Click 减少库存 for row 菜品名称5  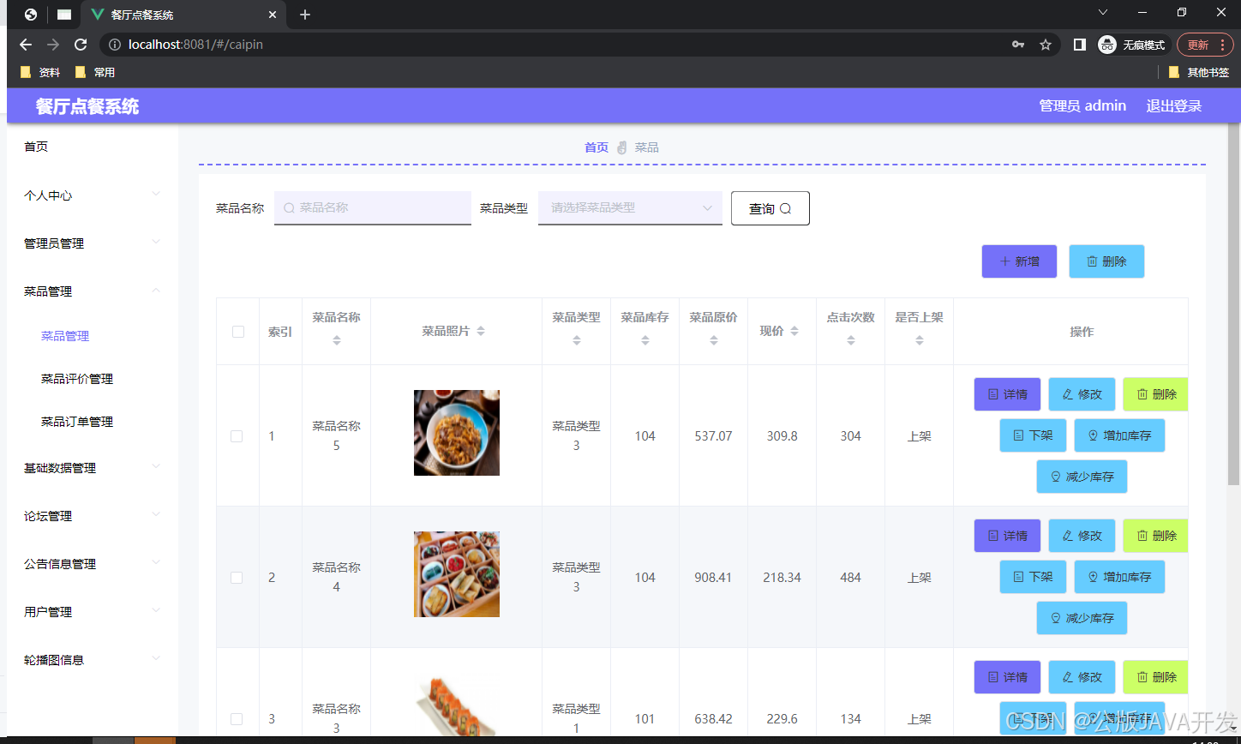tap(1082, 477)
